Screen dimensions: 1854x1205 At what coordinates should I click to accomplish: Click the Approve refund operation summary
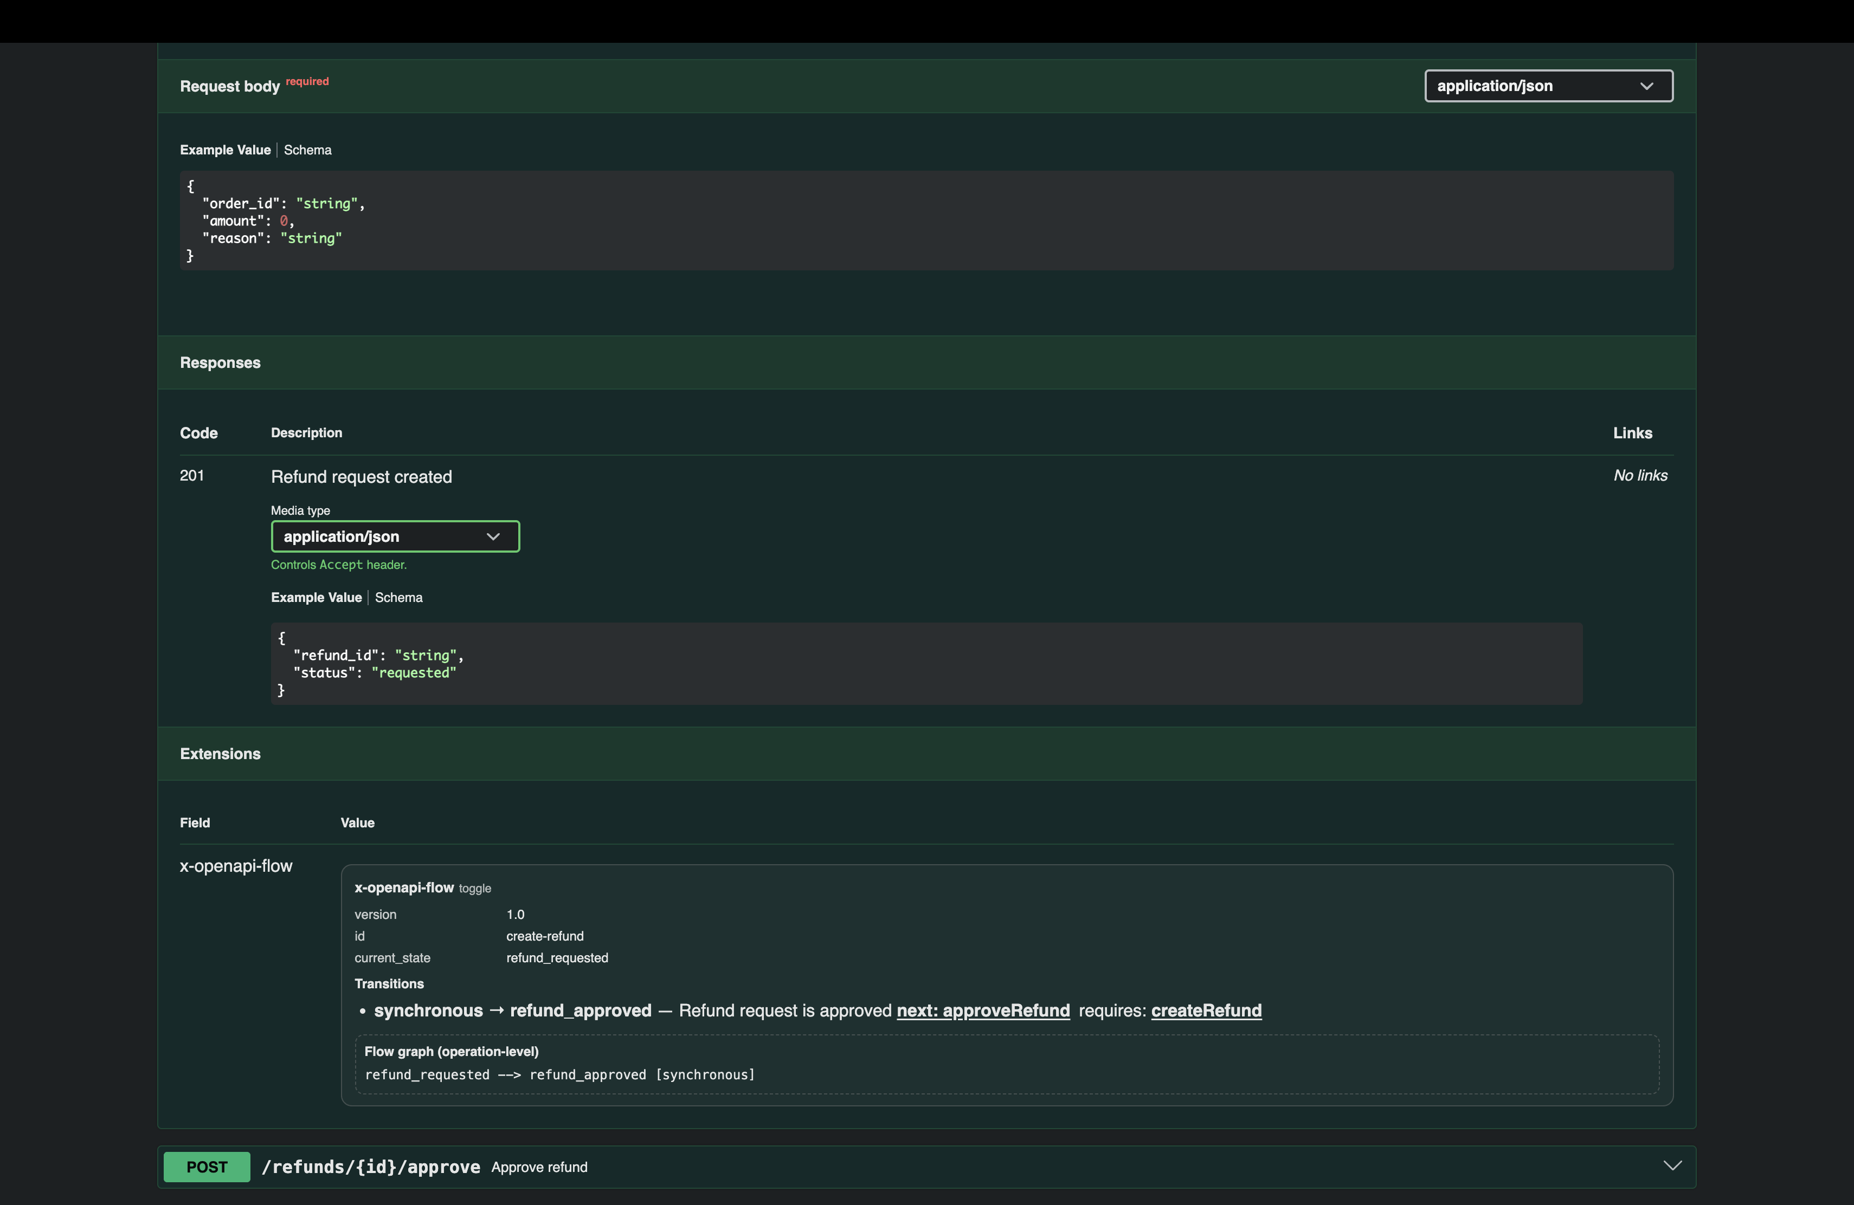[x=539, y=1167]
